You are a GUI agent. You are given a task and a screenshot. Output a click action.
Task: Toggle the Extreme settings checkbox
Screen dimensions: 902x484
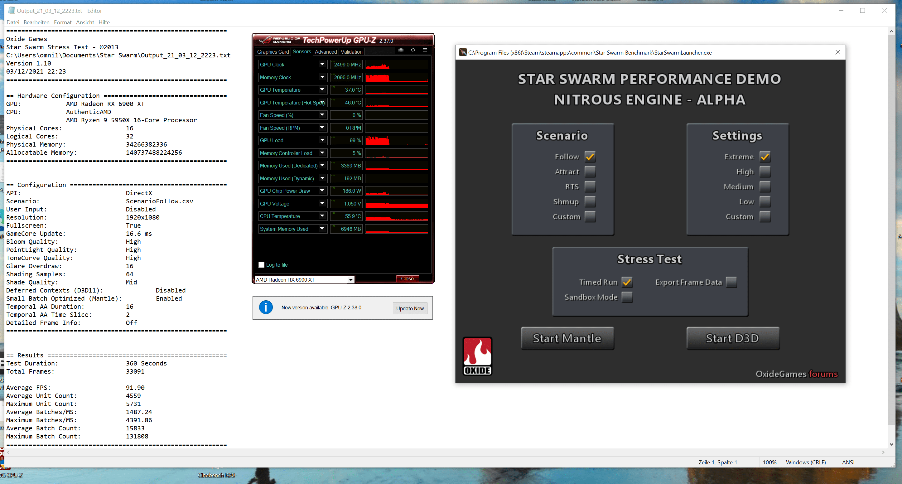(765, 157)
